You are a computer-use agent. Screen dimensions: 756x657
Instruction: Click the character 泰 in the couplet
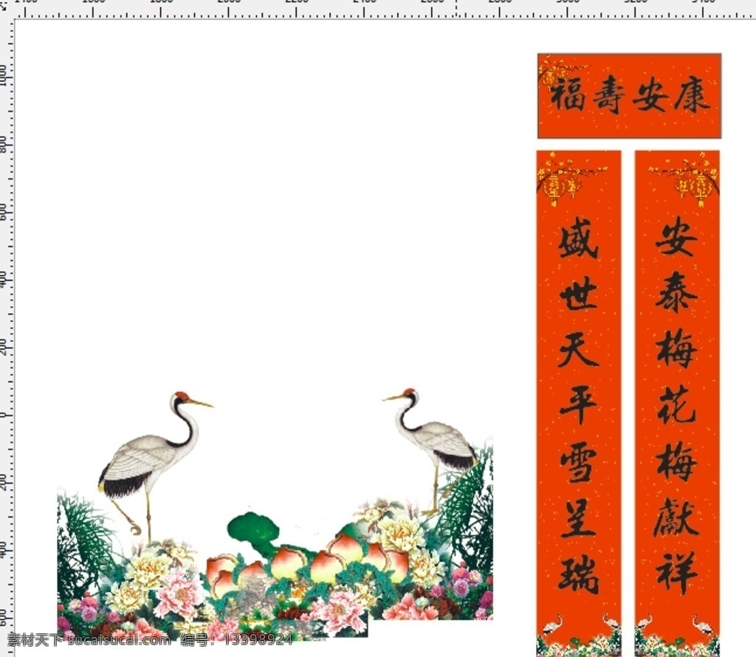tap(676, 292)
